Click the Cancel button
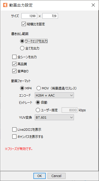99x181 pixels. 56,176
